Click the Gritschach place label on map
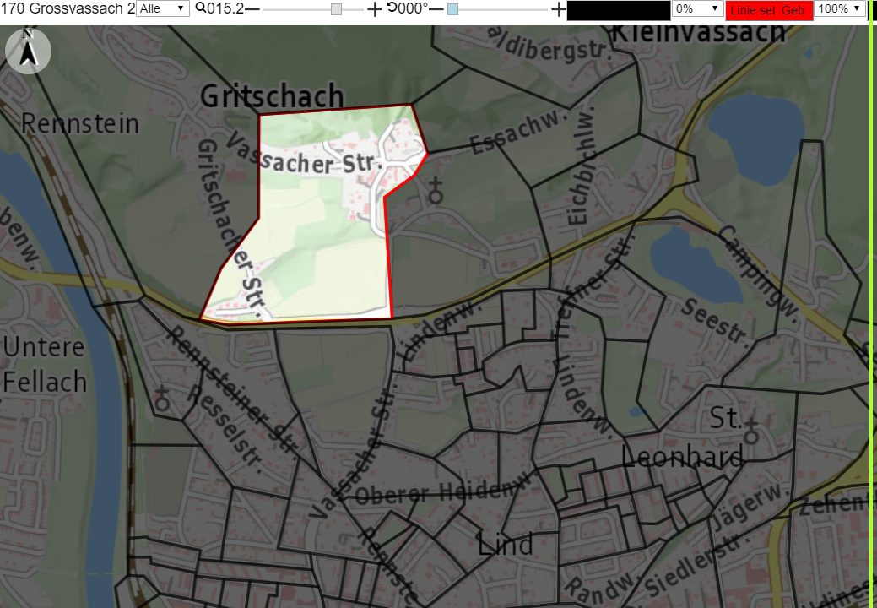This screenshot has width=877, height=608. tap(272, 96)
